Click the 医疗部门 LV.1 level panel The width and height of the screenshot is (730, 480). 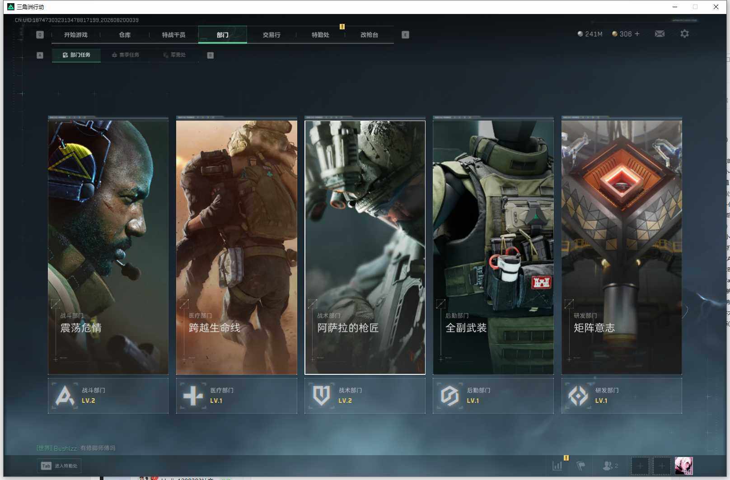(x=237, y=396)
